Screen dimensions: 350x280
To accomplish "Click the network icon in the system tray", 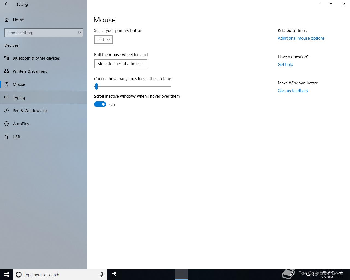I will pyautogui.click(x=308, y=275).
